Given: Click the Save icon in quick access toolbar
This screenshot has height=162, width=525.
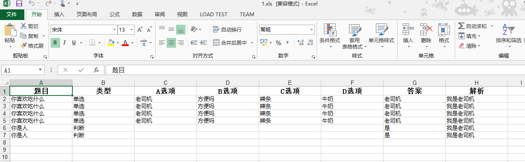Looking at the screenshot, I should click(x=19, y=4).
